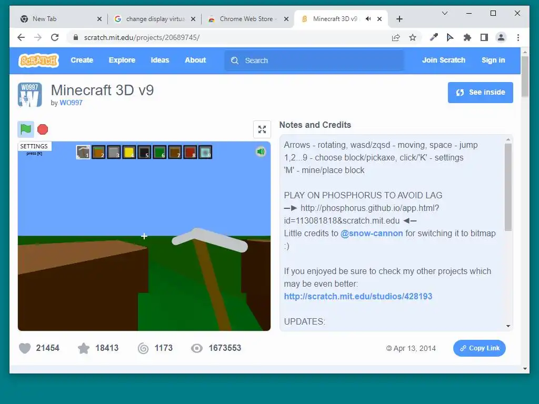Image resolution: width=539 pixels, height=404 pixels.
Task: Mute audio on the Minecraft 3D tab
Action: click(x=368, y=19)
